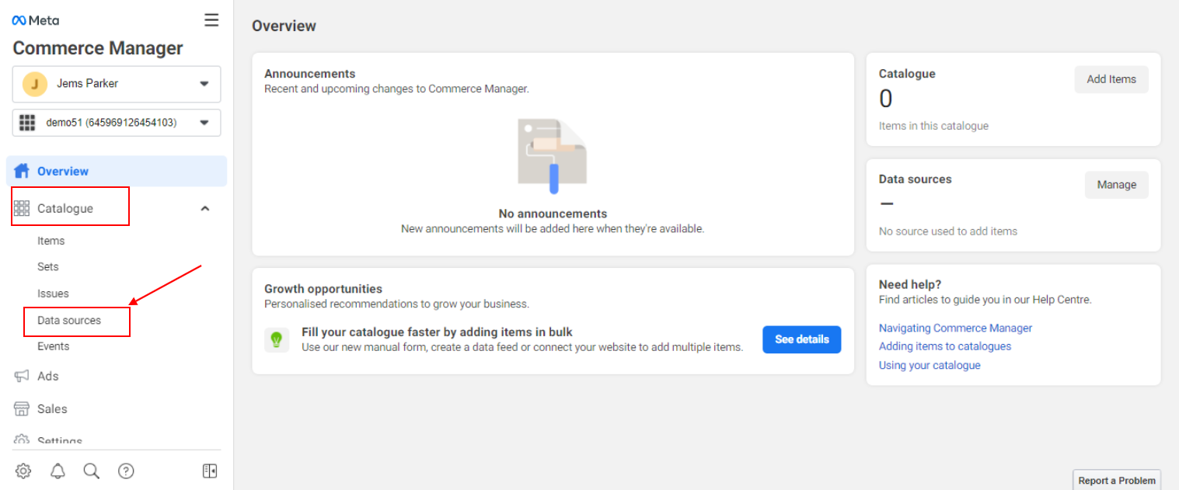Click the Commerce Manager title
The image size is (1179, 490).
(x=98, y=48)
